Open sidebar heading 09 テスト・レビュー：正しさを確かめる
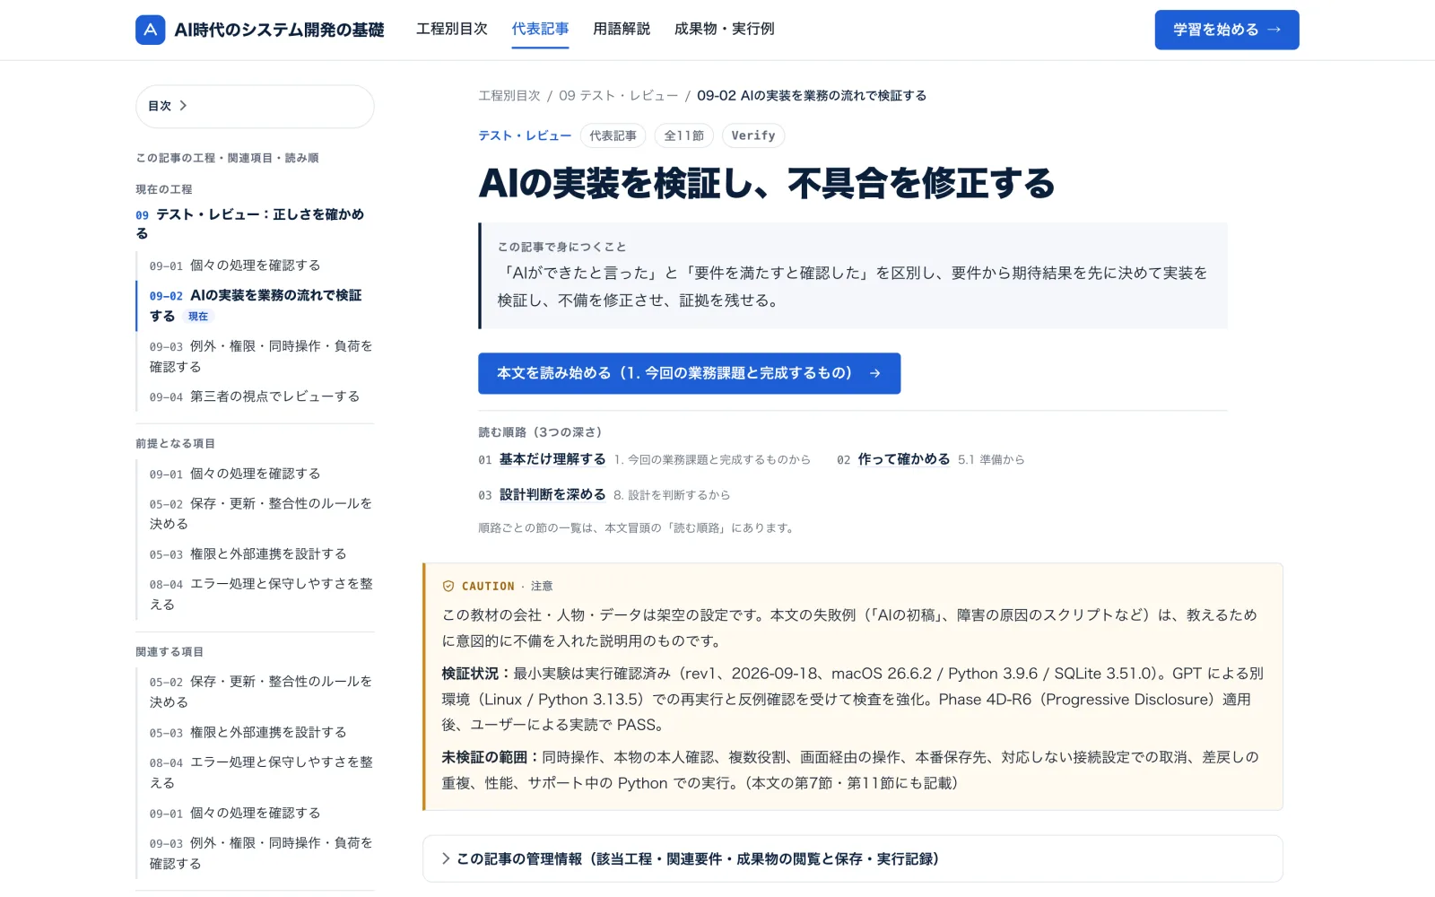This screenshot has width=1435, height=897. pyautogui.click(x=250, y=223)
